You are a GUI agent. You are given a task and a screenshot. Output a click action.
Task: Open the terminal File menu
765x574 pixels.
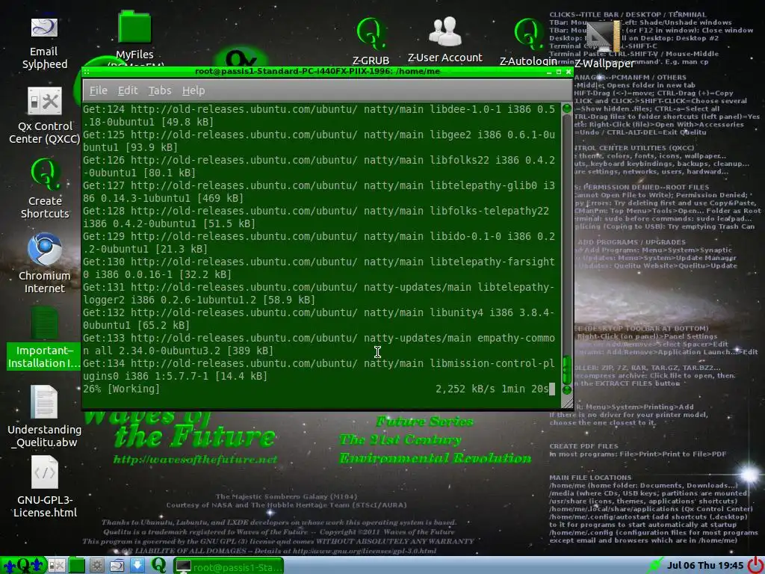(x=98, y=90)
